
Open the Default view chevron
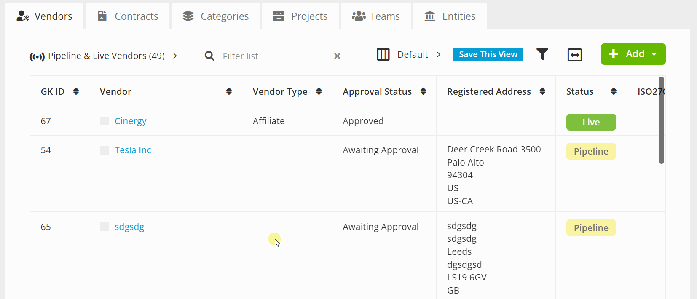click(439, 55)
